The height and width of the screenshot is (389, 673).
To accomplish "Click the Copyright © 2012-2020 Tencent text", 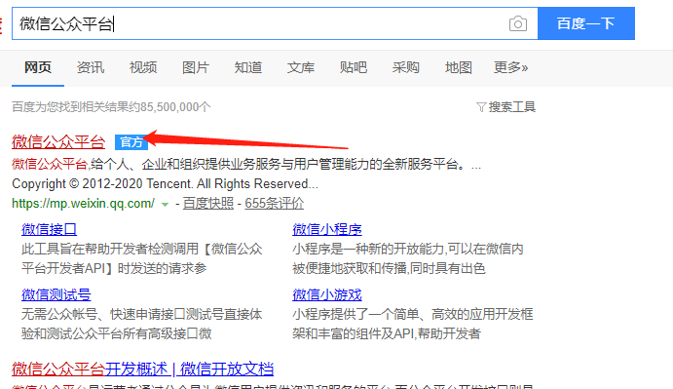I will (165, 184).
